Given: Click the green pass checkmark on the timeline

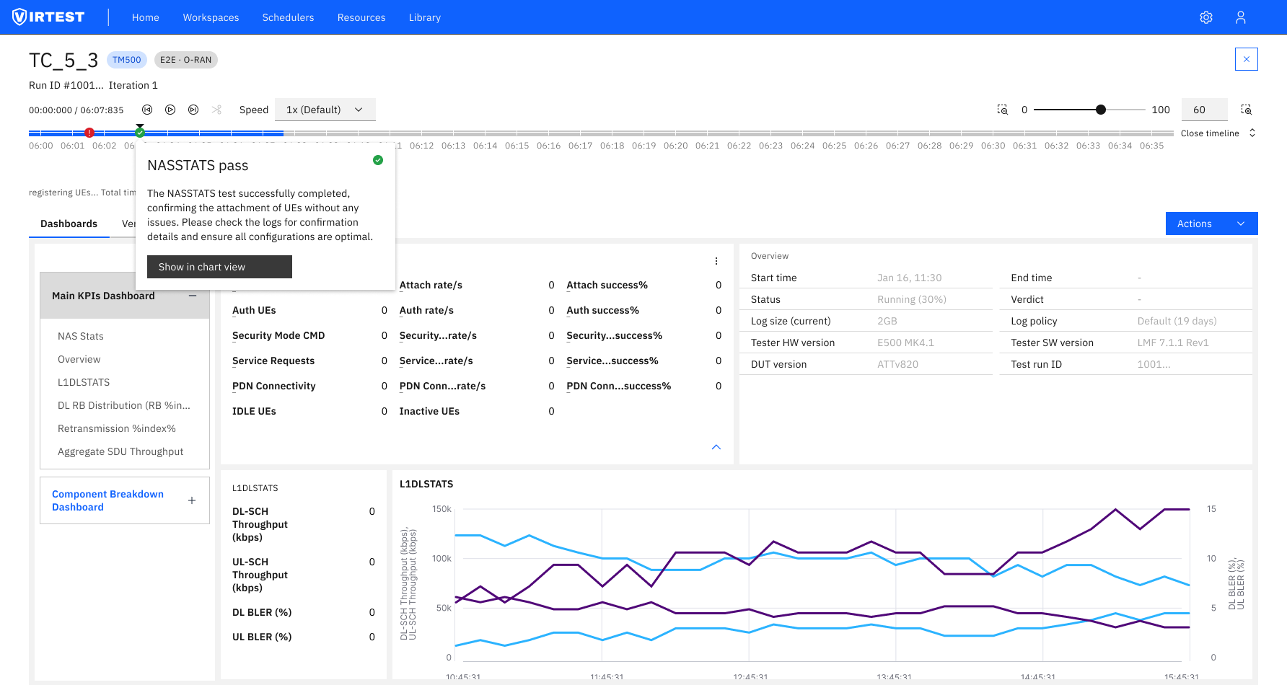Looking at the screenshot, I should (140, 132).
